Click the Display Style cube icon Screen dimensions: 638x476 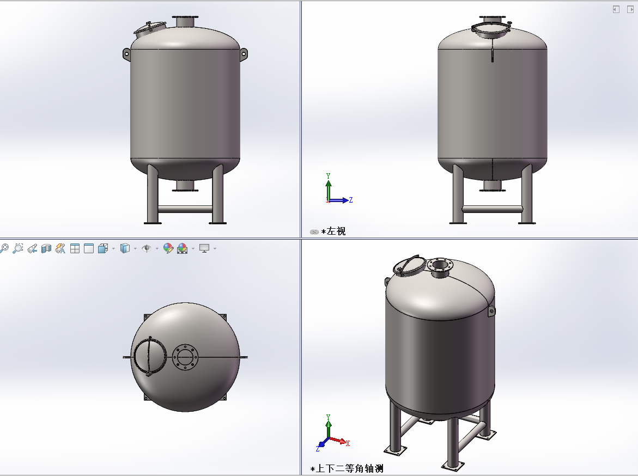click(x=125, y=248)
